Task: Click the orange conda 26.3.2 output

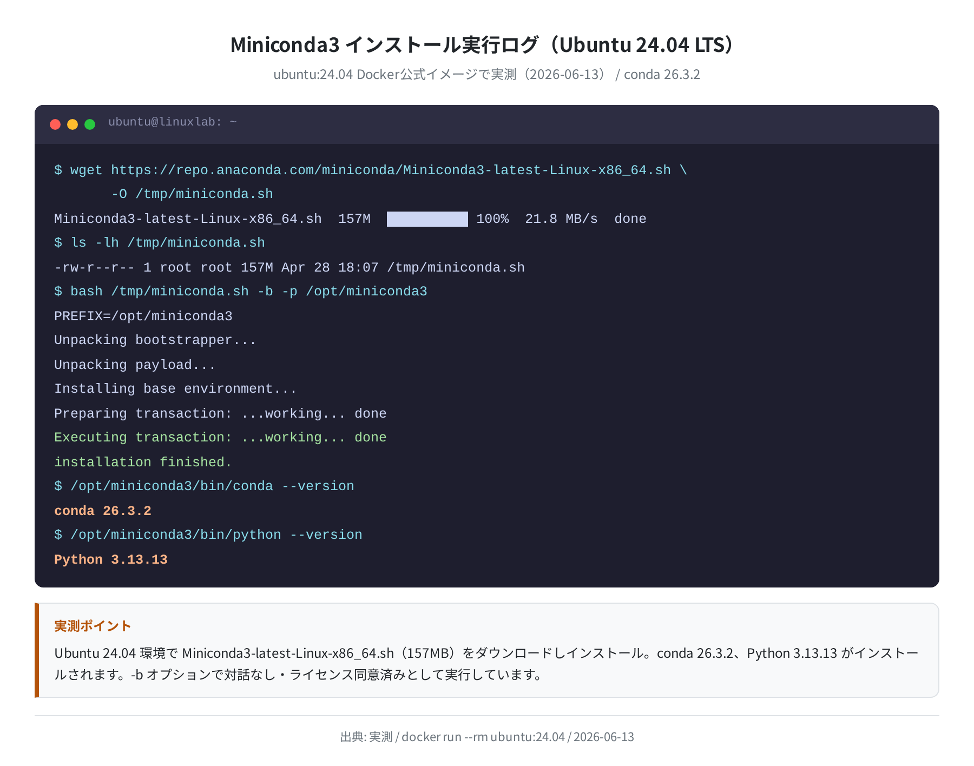Action: click(x=103, y=511)
